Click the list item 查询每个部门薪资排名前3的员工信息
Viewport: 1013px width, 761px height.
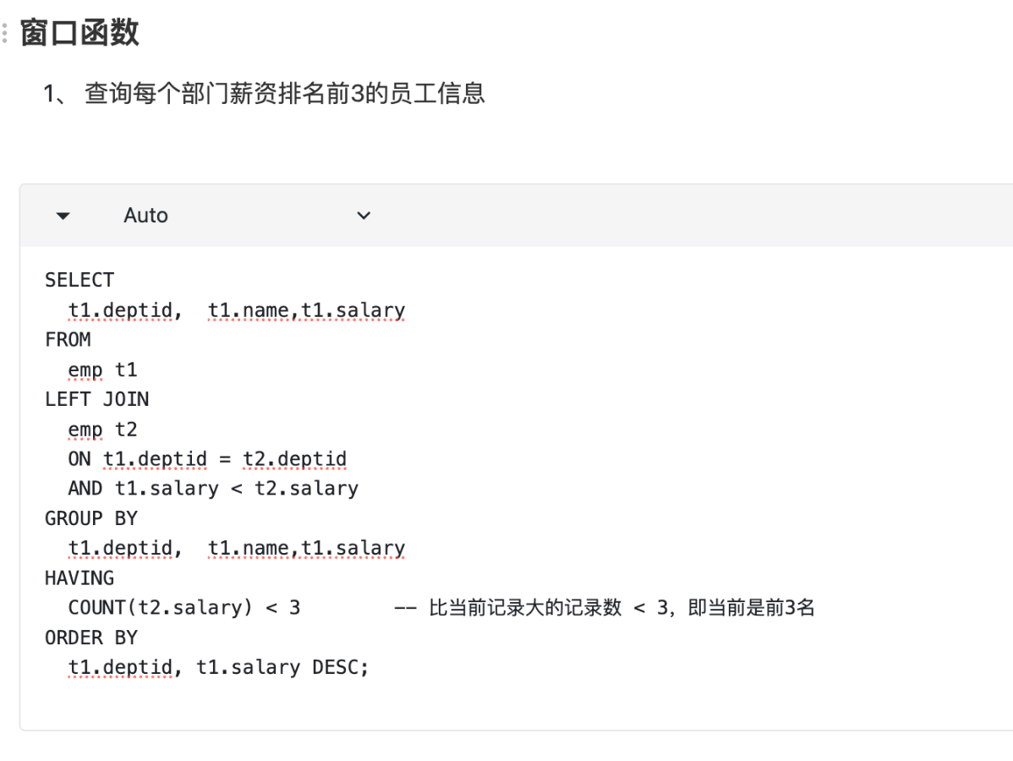click(284, 93)
